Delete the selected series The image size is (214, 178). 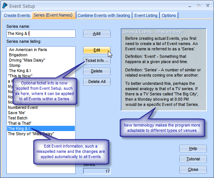pyautogui.click(x=97, y=71)
